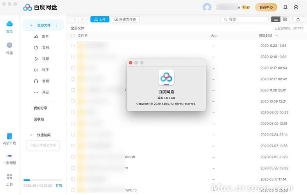Open the 全部文件 more options dots
This screenshot has height=195, width=307.
click(57, 25)
